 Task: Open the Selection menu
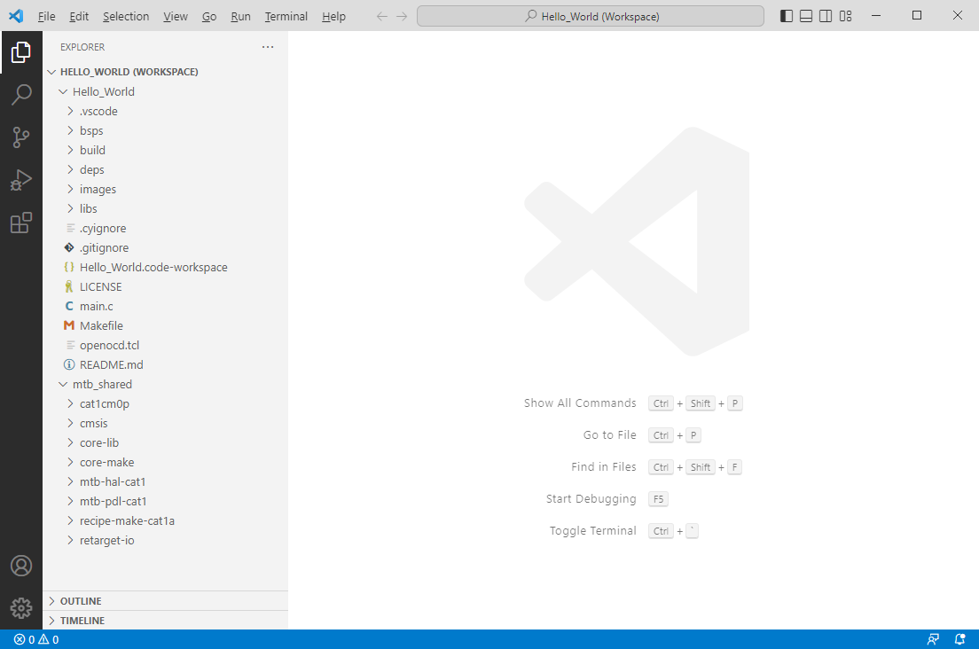126,16
